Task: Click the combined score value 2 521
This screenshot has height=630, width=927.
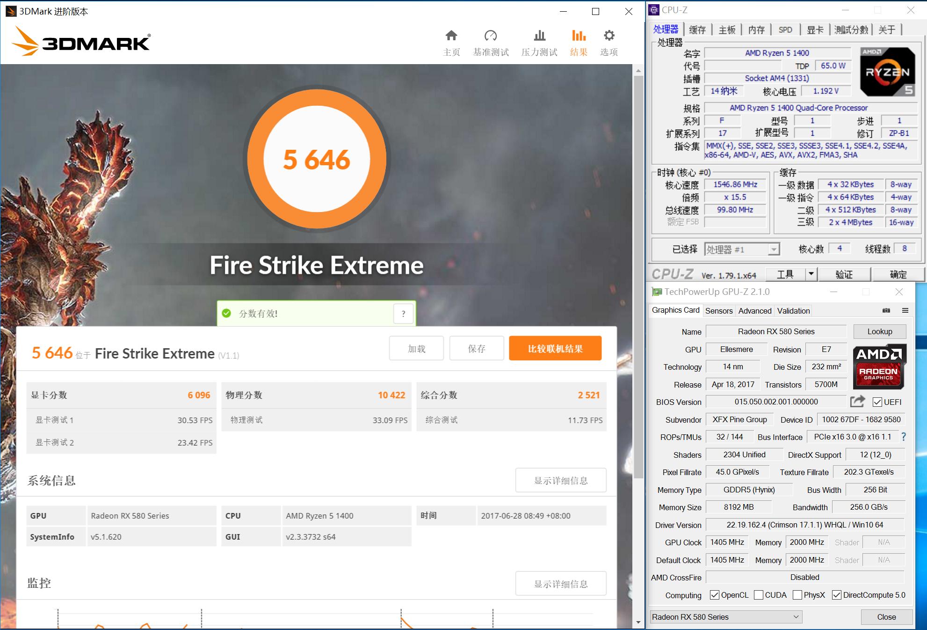Action: [x=588, y=395]
